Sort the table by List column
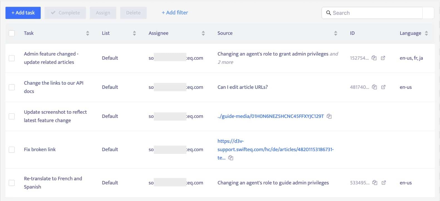 (x=134, y=33)
